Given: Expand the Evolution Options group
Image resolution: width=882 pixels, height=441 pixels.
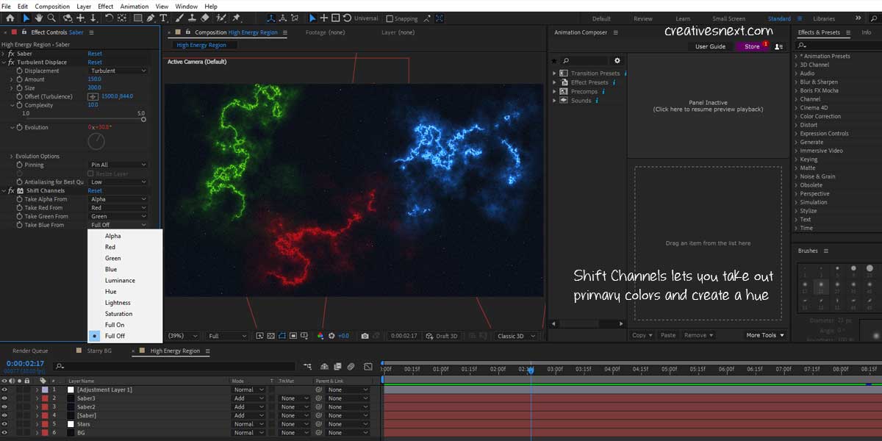Looking at the screenshot, I should coord(12,156).
